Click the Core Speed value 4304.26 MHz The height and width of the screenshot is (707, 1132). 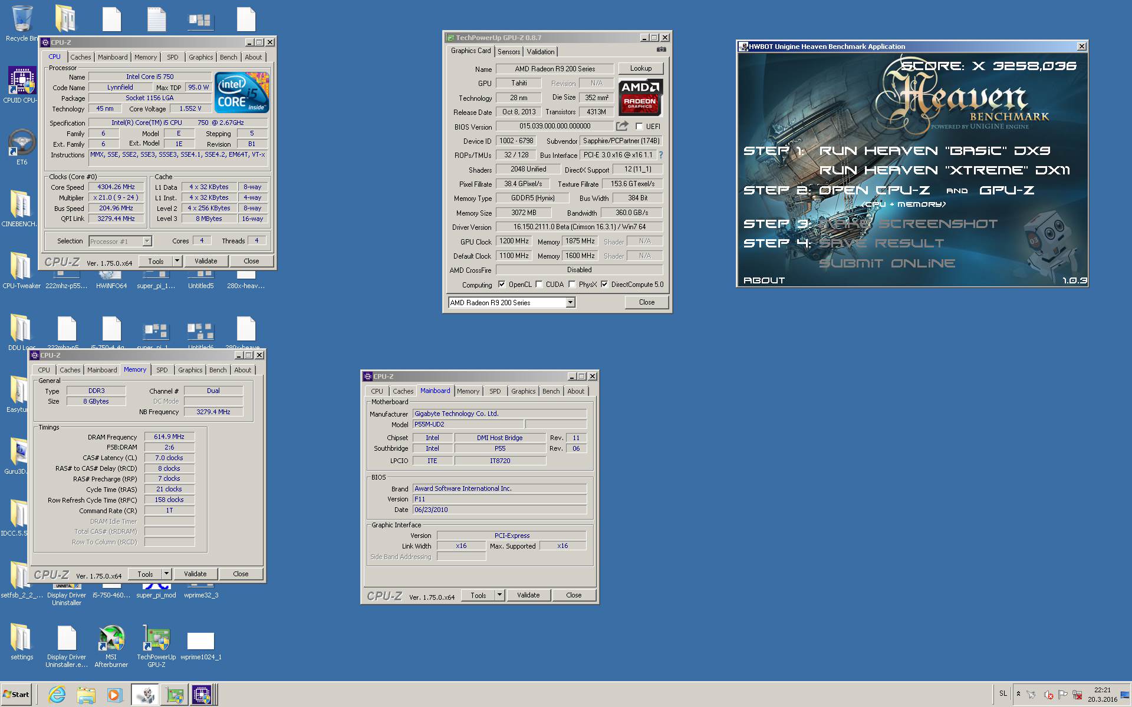116,187
